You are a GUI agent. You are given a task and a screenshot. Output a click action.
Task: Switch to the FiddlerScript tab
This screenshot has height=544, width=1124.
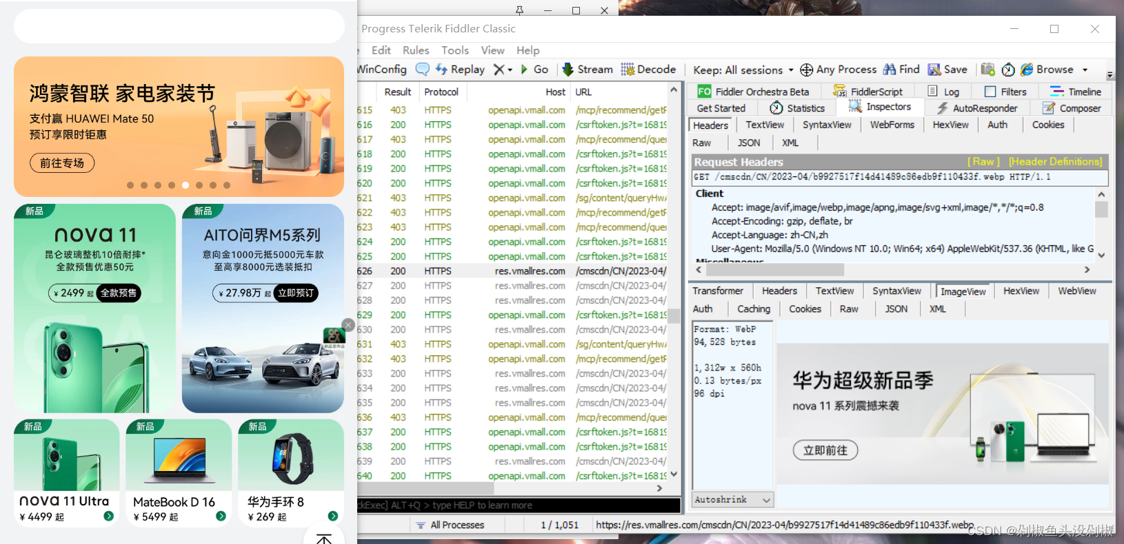pyautogui.click(x=867, y=92)
